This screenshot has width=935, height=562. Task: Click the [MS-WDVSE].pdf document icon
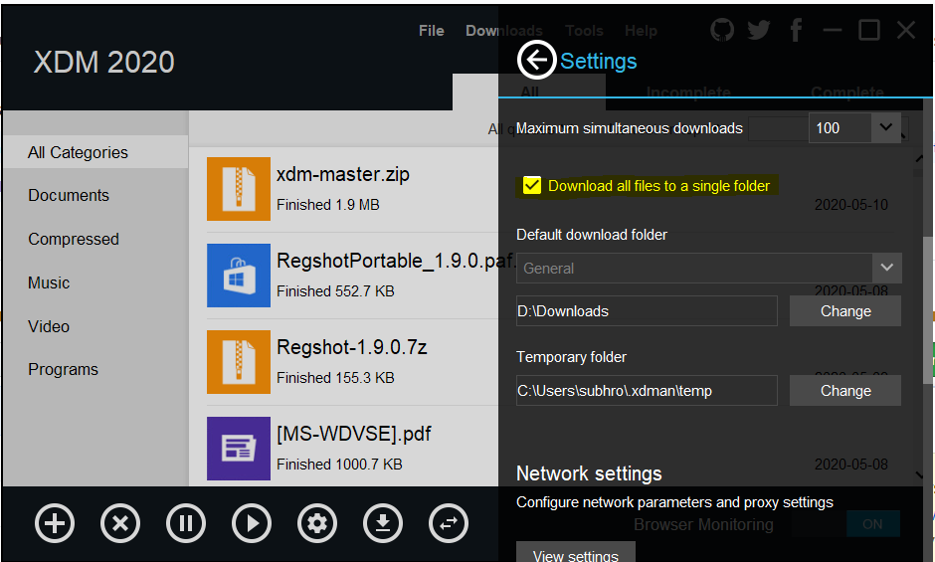coord(239,448)
